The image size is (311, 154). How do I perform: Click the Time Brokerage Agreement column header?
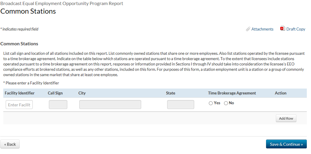coord(232,93)
